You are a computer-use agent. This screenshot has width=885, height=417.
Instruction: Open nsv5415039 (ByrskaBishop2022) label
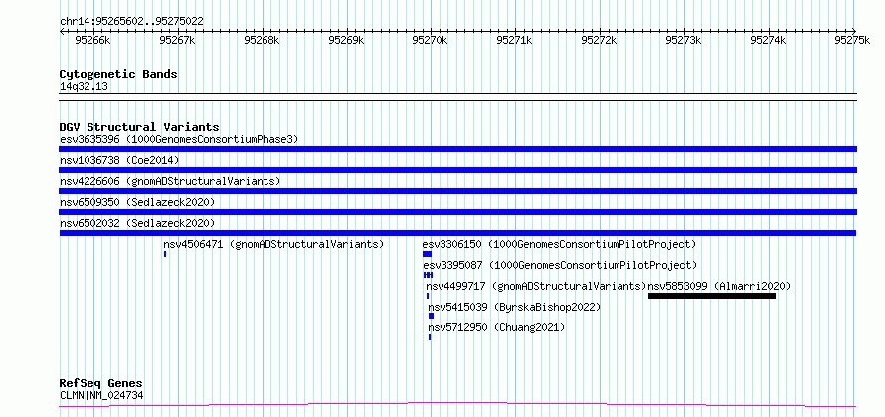point(514,307)
